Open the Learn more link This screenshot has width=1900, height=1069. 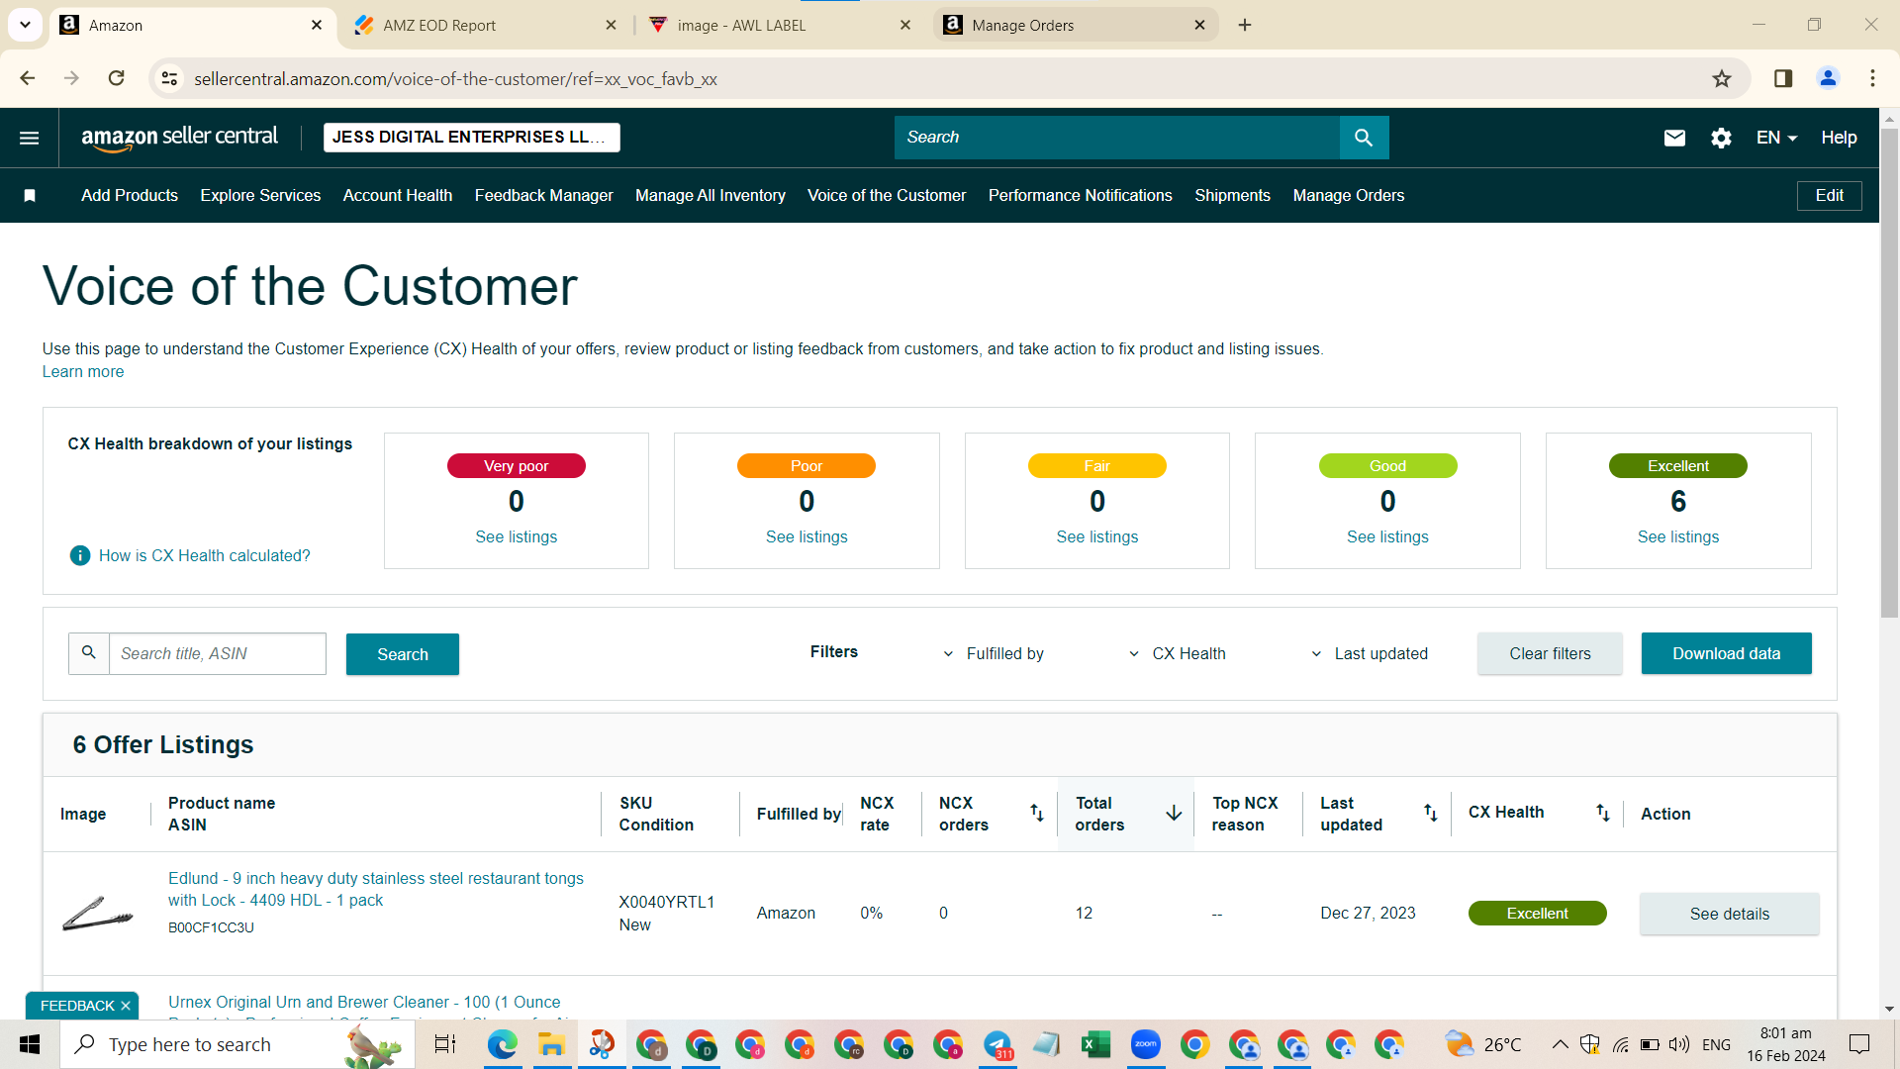pos(83,372)
